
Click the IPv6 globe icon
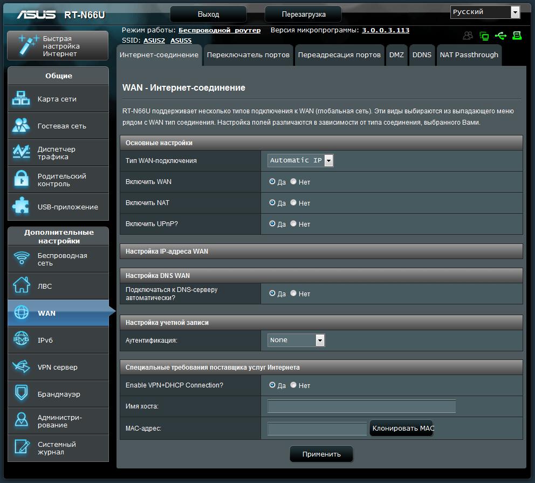tap(22, 339)
